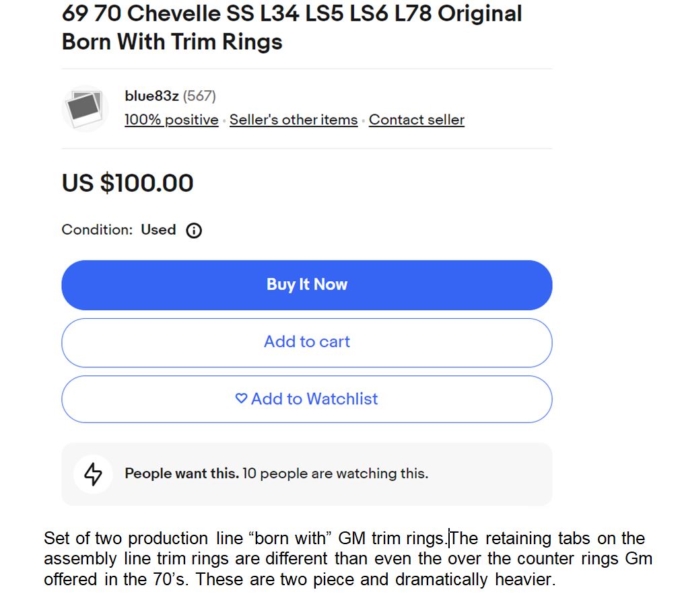Click the lightning bolt icon

[93, 474]
